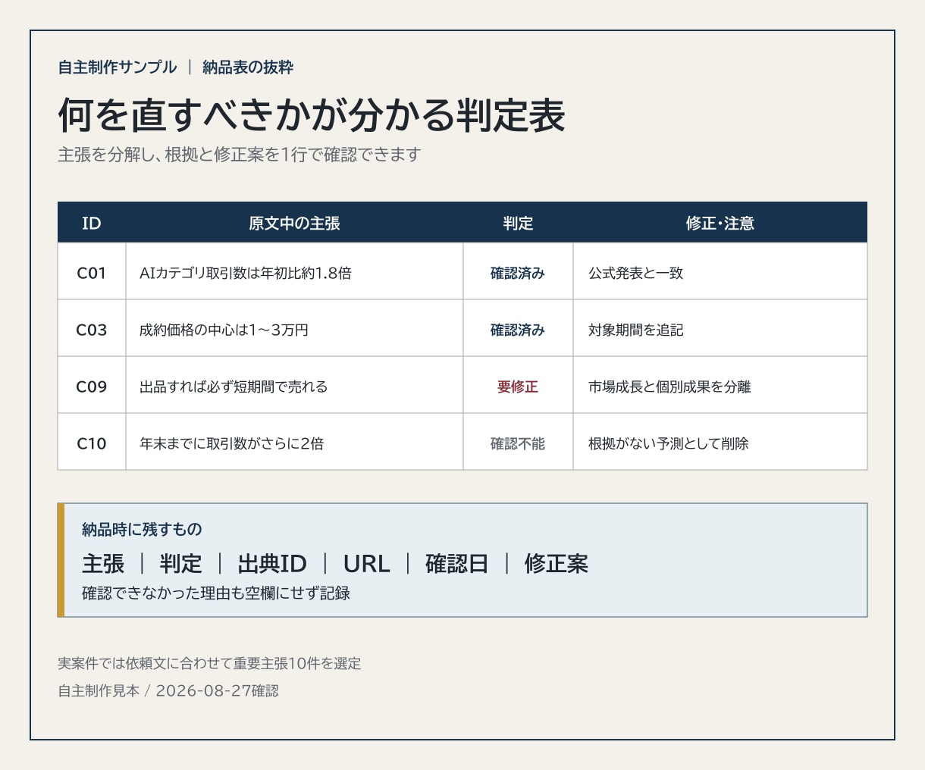Click the label 納品表の抜粋
This screenshot has width=925, height=770.
pyautogui.click(x=248, y=67)
